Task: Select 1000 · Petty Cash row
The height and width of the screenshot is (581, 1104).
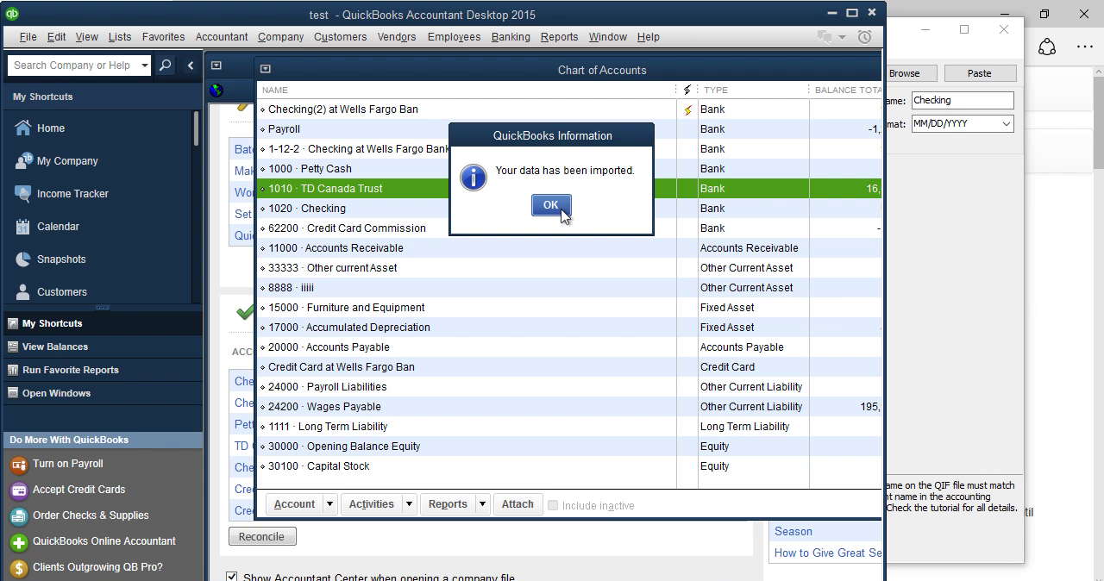Action: click(569, 169)
